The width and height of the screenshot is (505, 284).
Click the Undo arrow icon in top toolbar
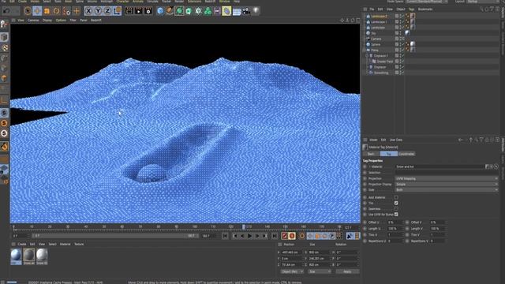6,11
